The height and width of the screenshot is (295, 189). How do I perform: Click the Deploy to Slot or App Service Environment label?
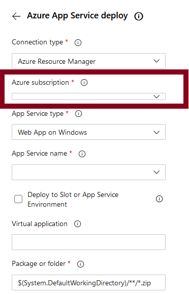[73, 200]
